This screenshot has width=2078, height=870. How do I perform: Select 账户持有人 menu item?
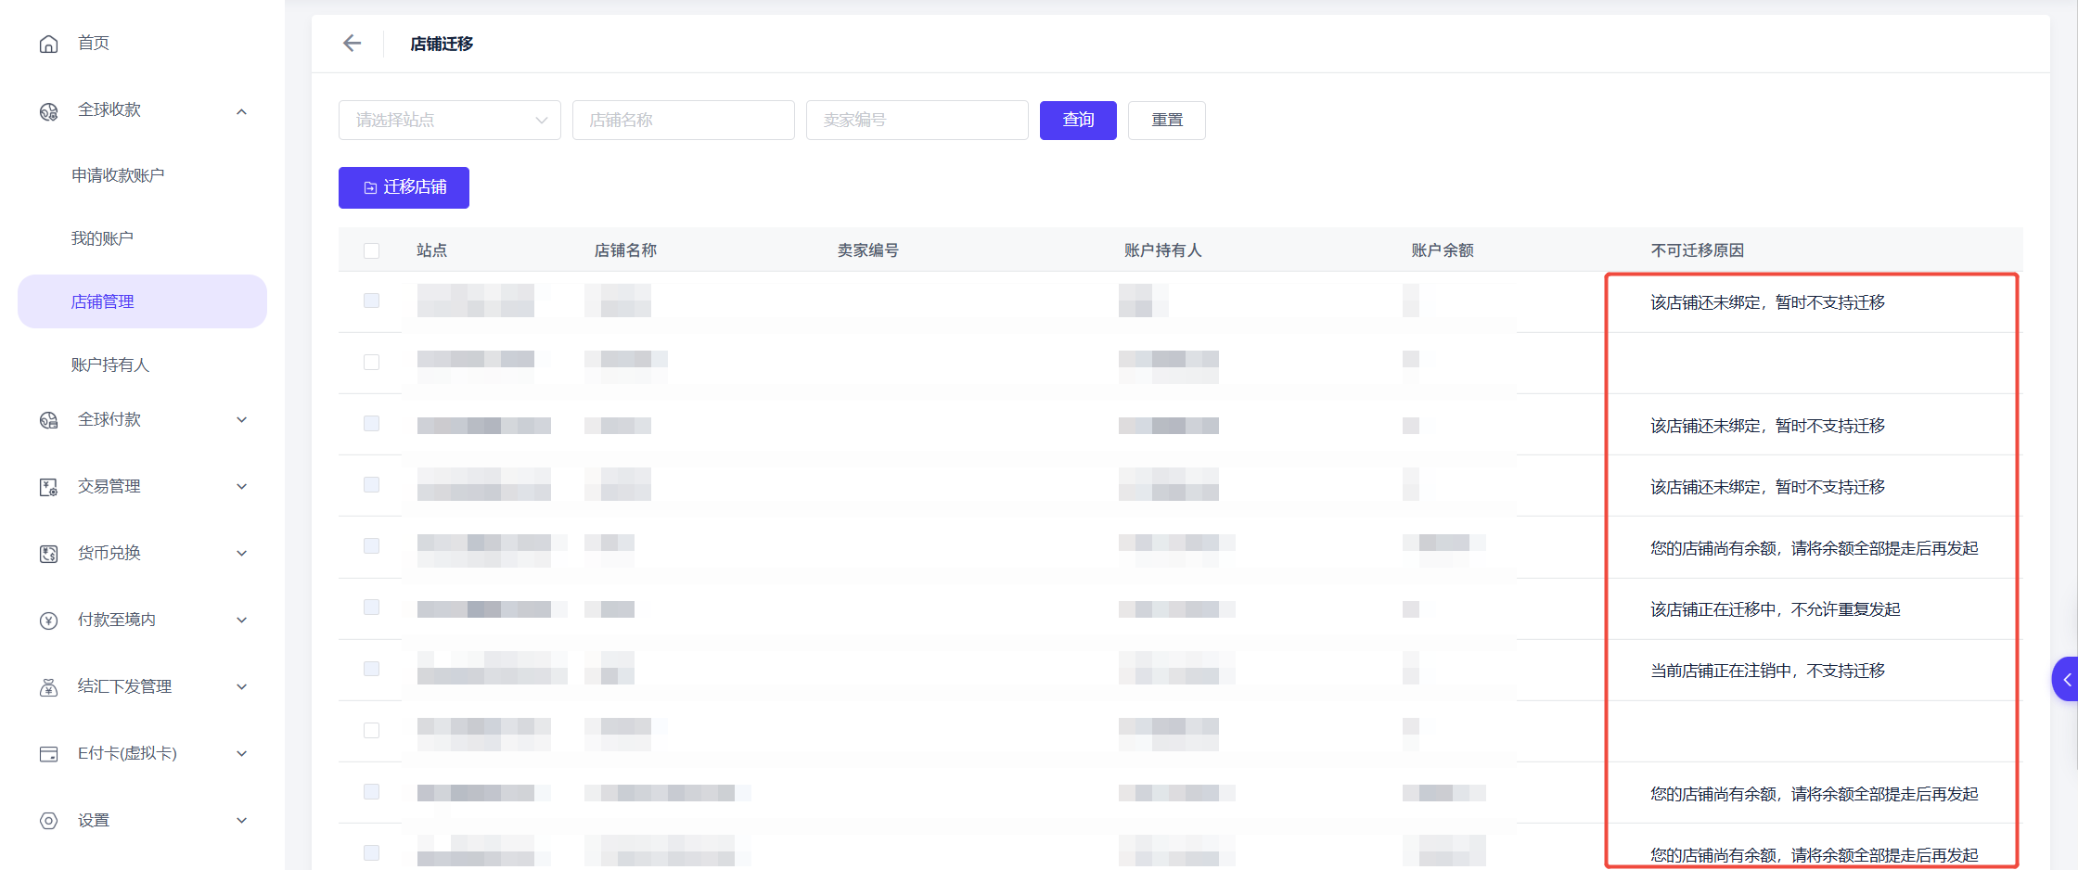coord(109,365)
